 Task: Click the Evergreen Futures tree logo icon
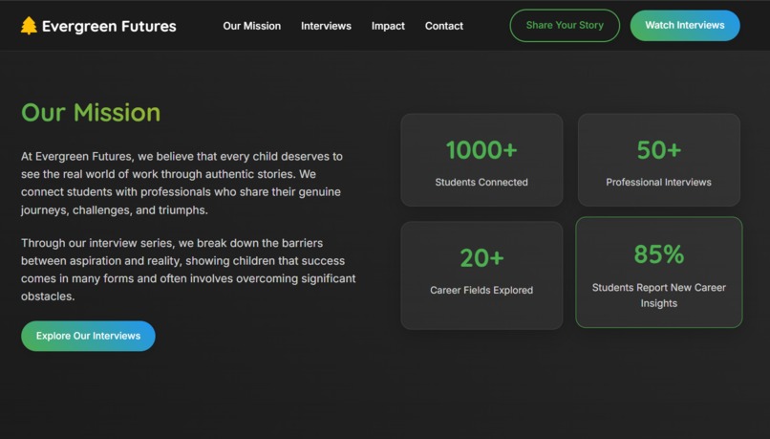[x=29, y=26]
